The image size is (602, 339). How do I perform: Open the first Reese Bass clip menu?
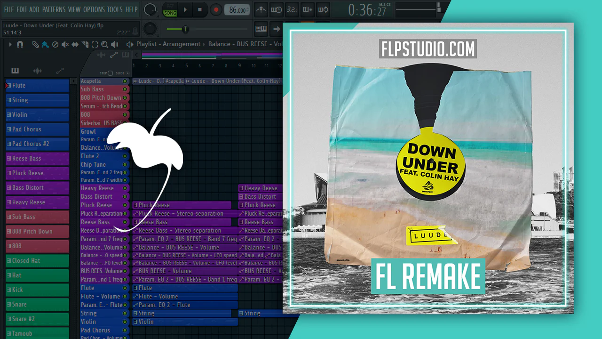click(x=136, y=222)
